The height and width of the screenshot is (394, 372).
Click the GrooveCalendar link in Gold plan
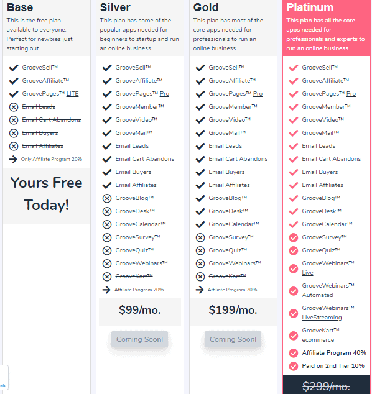click(234, 224)
